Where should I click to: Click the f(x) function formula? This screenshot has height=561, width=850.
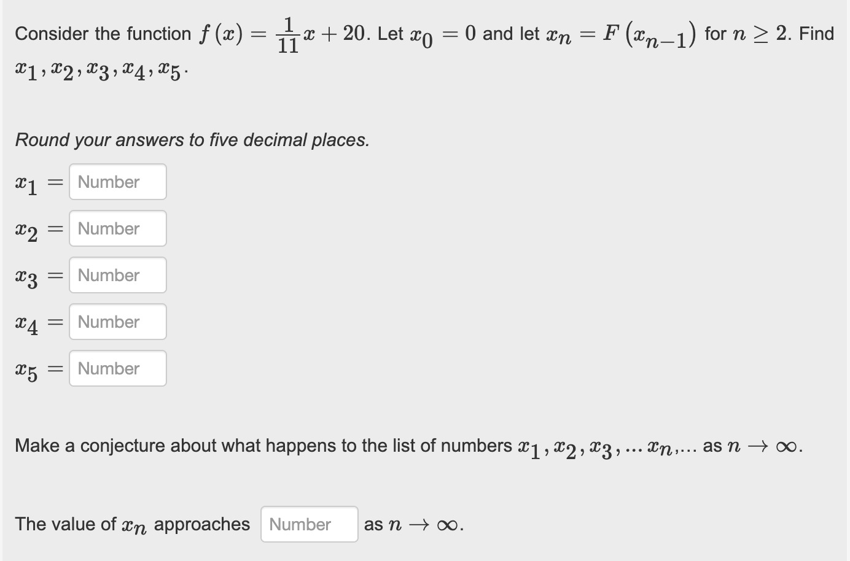(284, 35)
